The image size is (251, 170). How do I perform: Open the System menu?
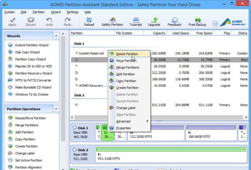coord(9,12)
